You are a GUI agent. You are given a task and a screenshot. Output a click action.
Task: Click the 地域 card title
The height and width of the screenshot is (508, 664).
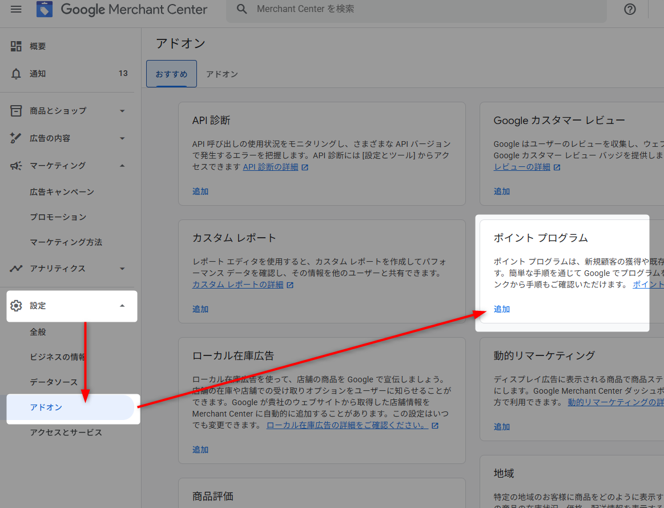click(x=504, y=473)
